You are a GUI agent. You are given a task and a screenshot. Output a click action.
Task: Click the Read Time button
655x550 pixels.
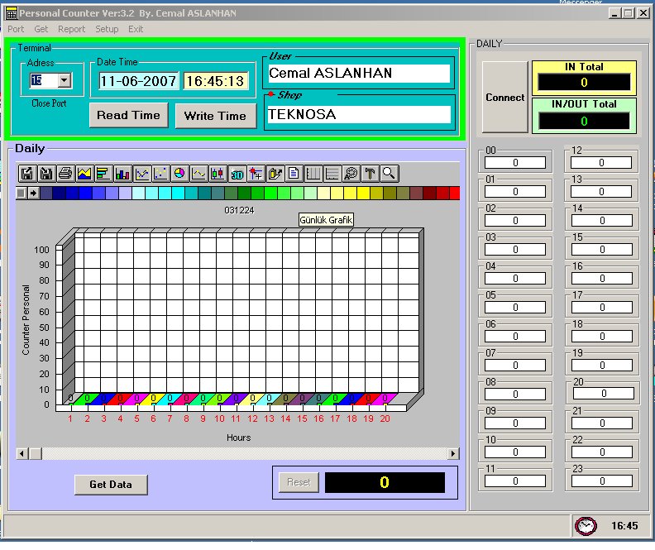[129, 115]
